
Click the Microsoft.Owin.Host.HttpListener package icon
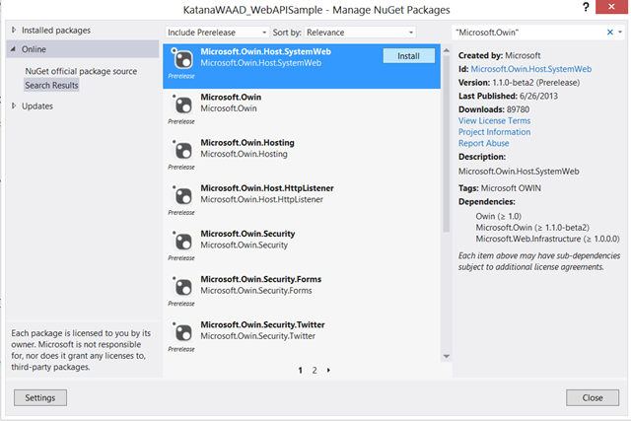[182, 195]
